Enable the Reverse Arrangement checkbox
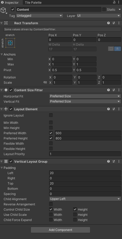The width and height of the screenshot is (122, 239). coord(51,204)
